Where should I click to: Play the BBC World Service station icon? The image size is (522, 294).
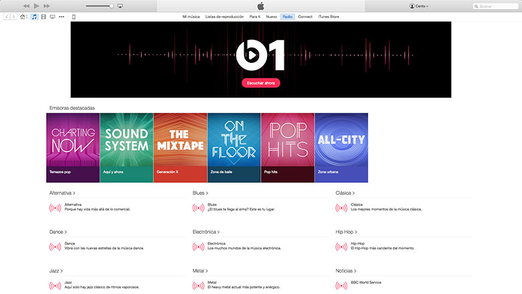(x=341, y=286)
